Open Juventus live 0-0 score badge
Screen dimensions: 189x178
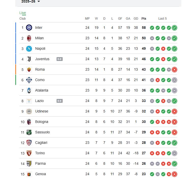pos(60,59)
